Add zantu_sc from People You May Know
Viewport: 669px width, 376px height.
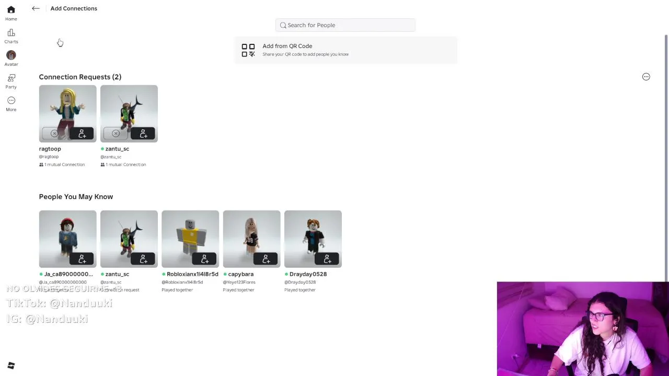point(143,259)
